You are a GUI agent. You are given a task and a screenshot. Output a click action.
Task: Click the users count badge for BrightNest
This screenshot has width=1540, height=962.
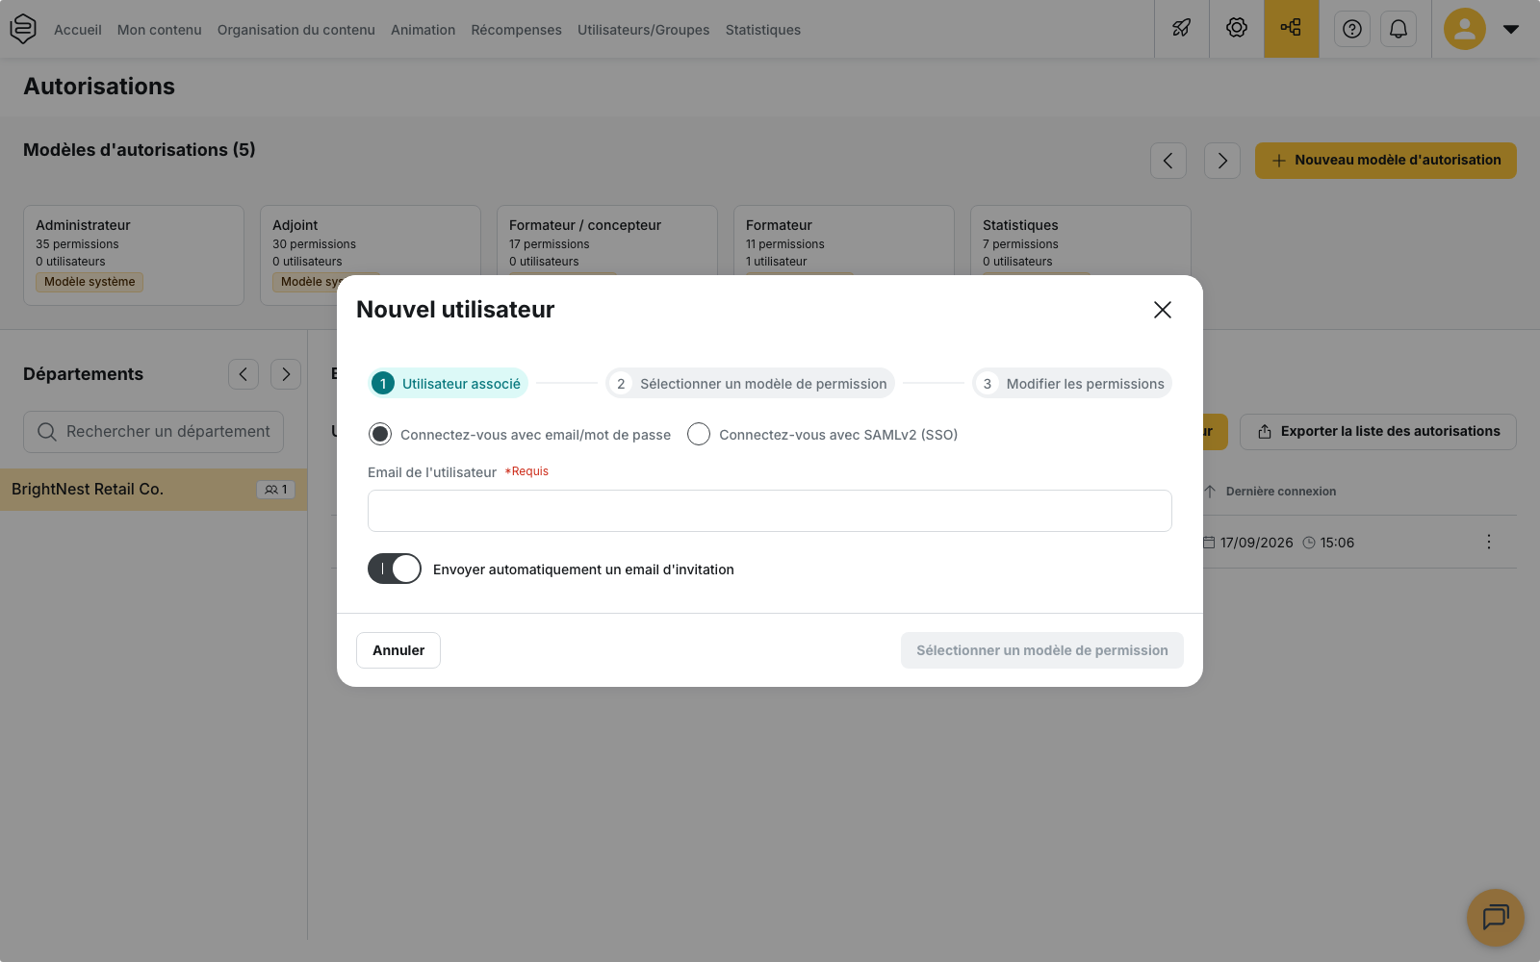276,490
